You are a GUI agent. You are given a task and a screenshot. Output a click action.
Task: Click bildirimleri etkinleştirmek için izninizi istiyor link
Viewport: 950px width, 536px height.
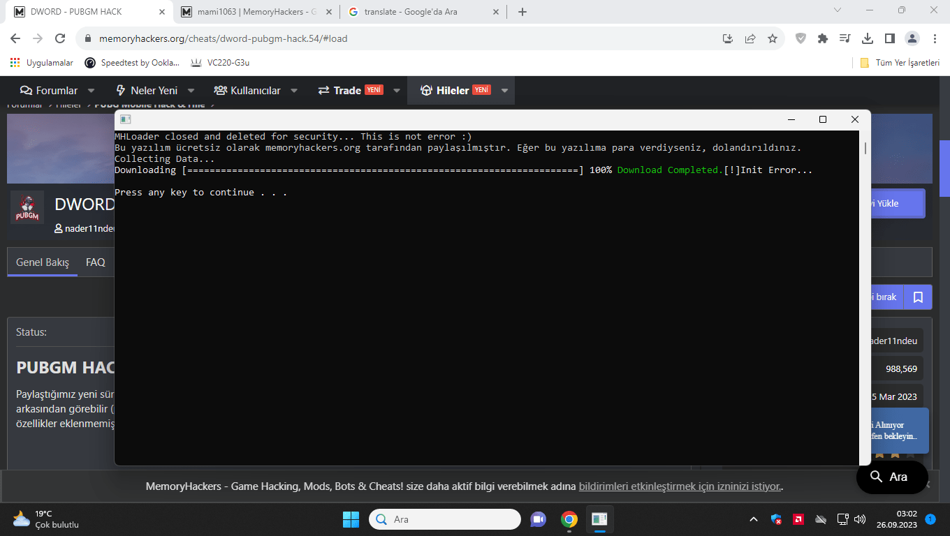pos(680,486)
